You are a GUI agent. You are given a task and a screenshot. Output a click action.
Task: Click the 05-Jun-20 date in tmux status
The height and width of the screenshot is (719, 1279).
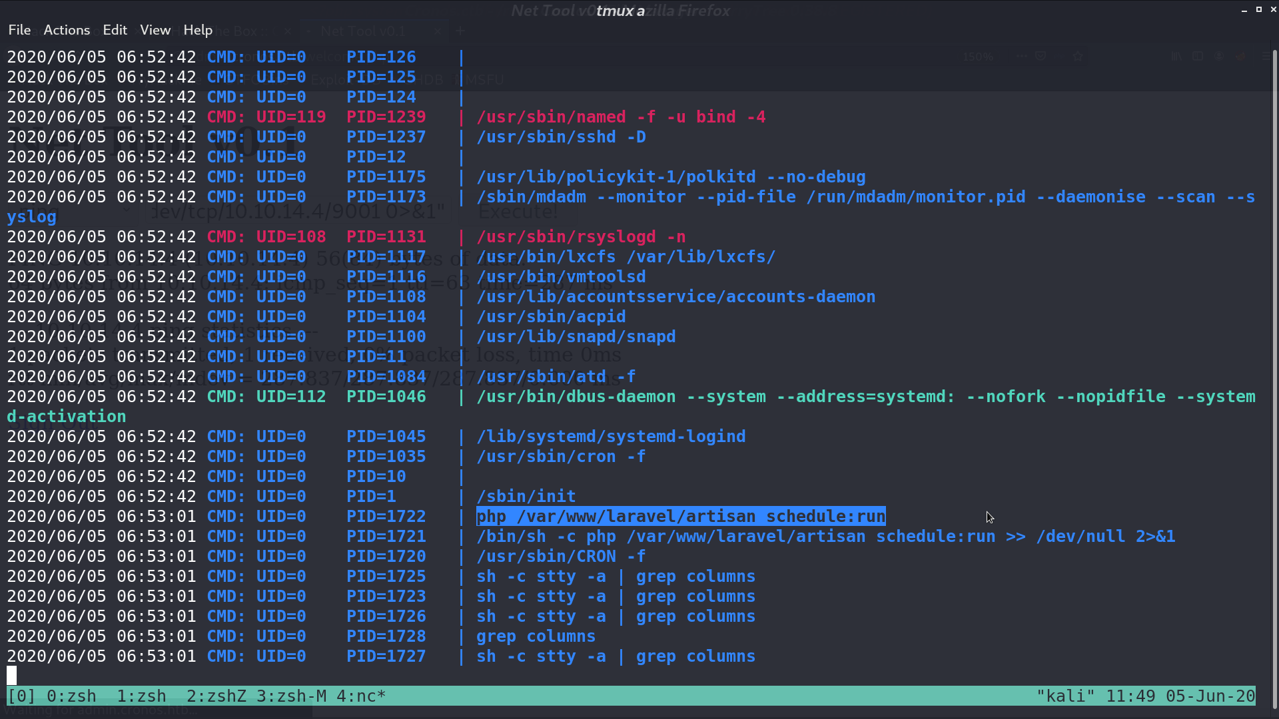[1210, 696]
